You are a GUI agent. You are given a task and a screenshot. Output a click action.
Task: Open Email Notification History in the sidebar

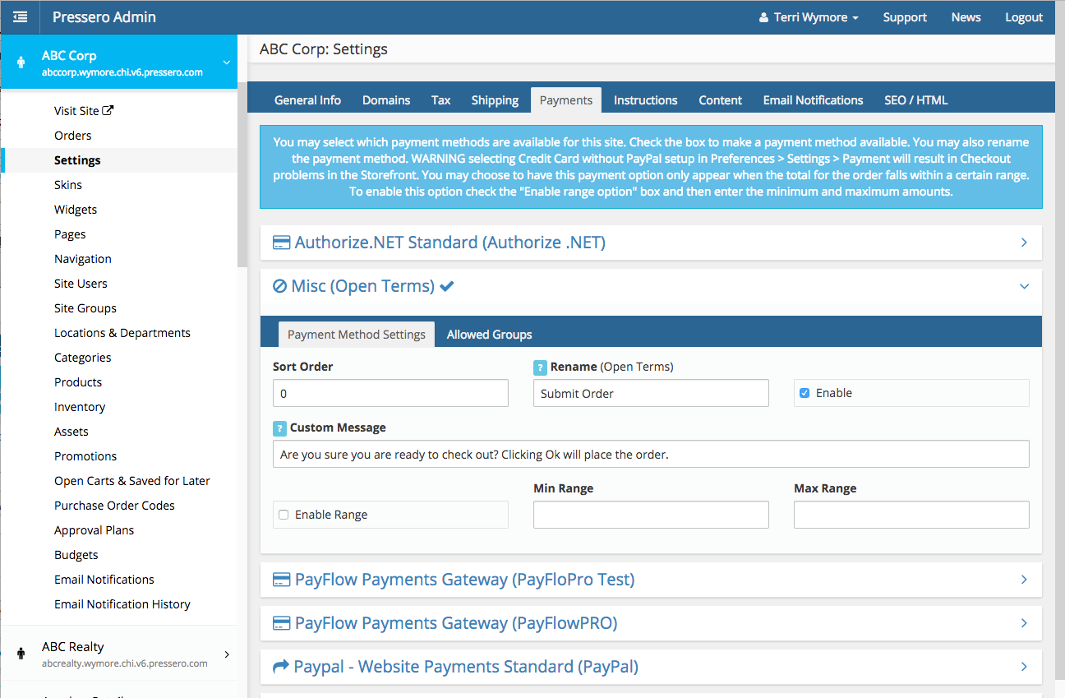click(x=122, y=604)
